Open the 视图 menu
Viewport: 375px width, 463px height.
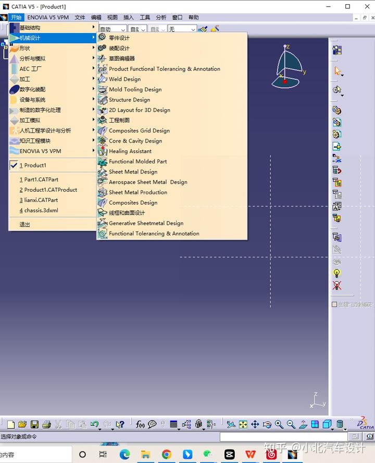click(112, 17)
